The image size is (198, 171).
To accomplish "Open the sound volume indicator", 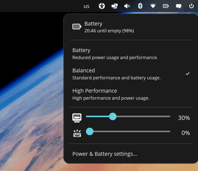I will [x=127, y=6].
